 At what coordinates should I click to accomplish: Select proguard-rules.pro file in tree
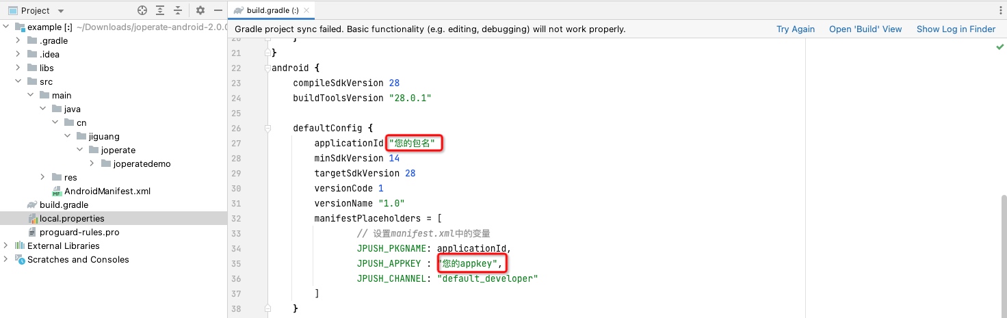79,232
